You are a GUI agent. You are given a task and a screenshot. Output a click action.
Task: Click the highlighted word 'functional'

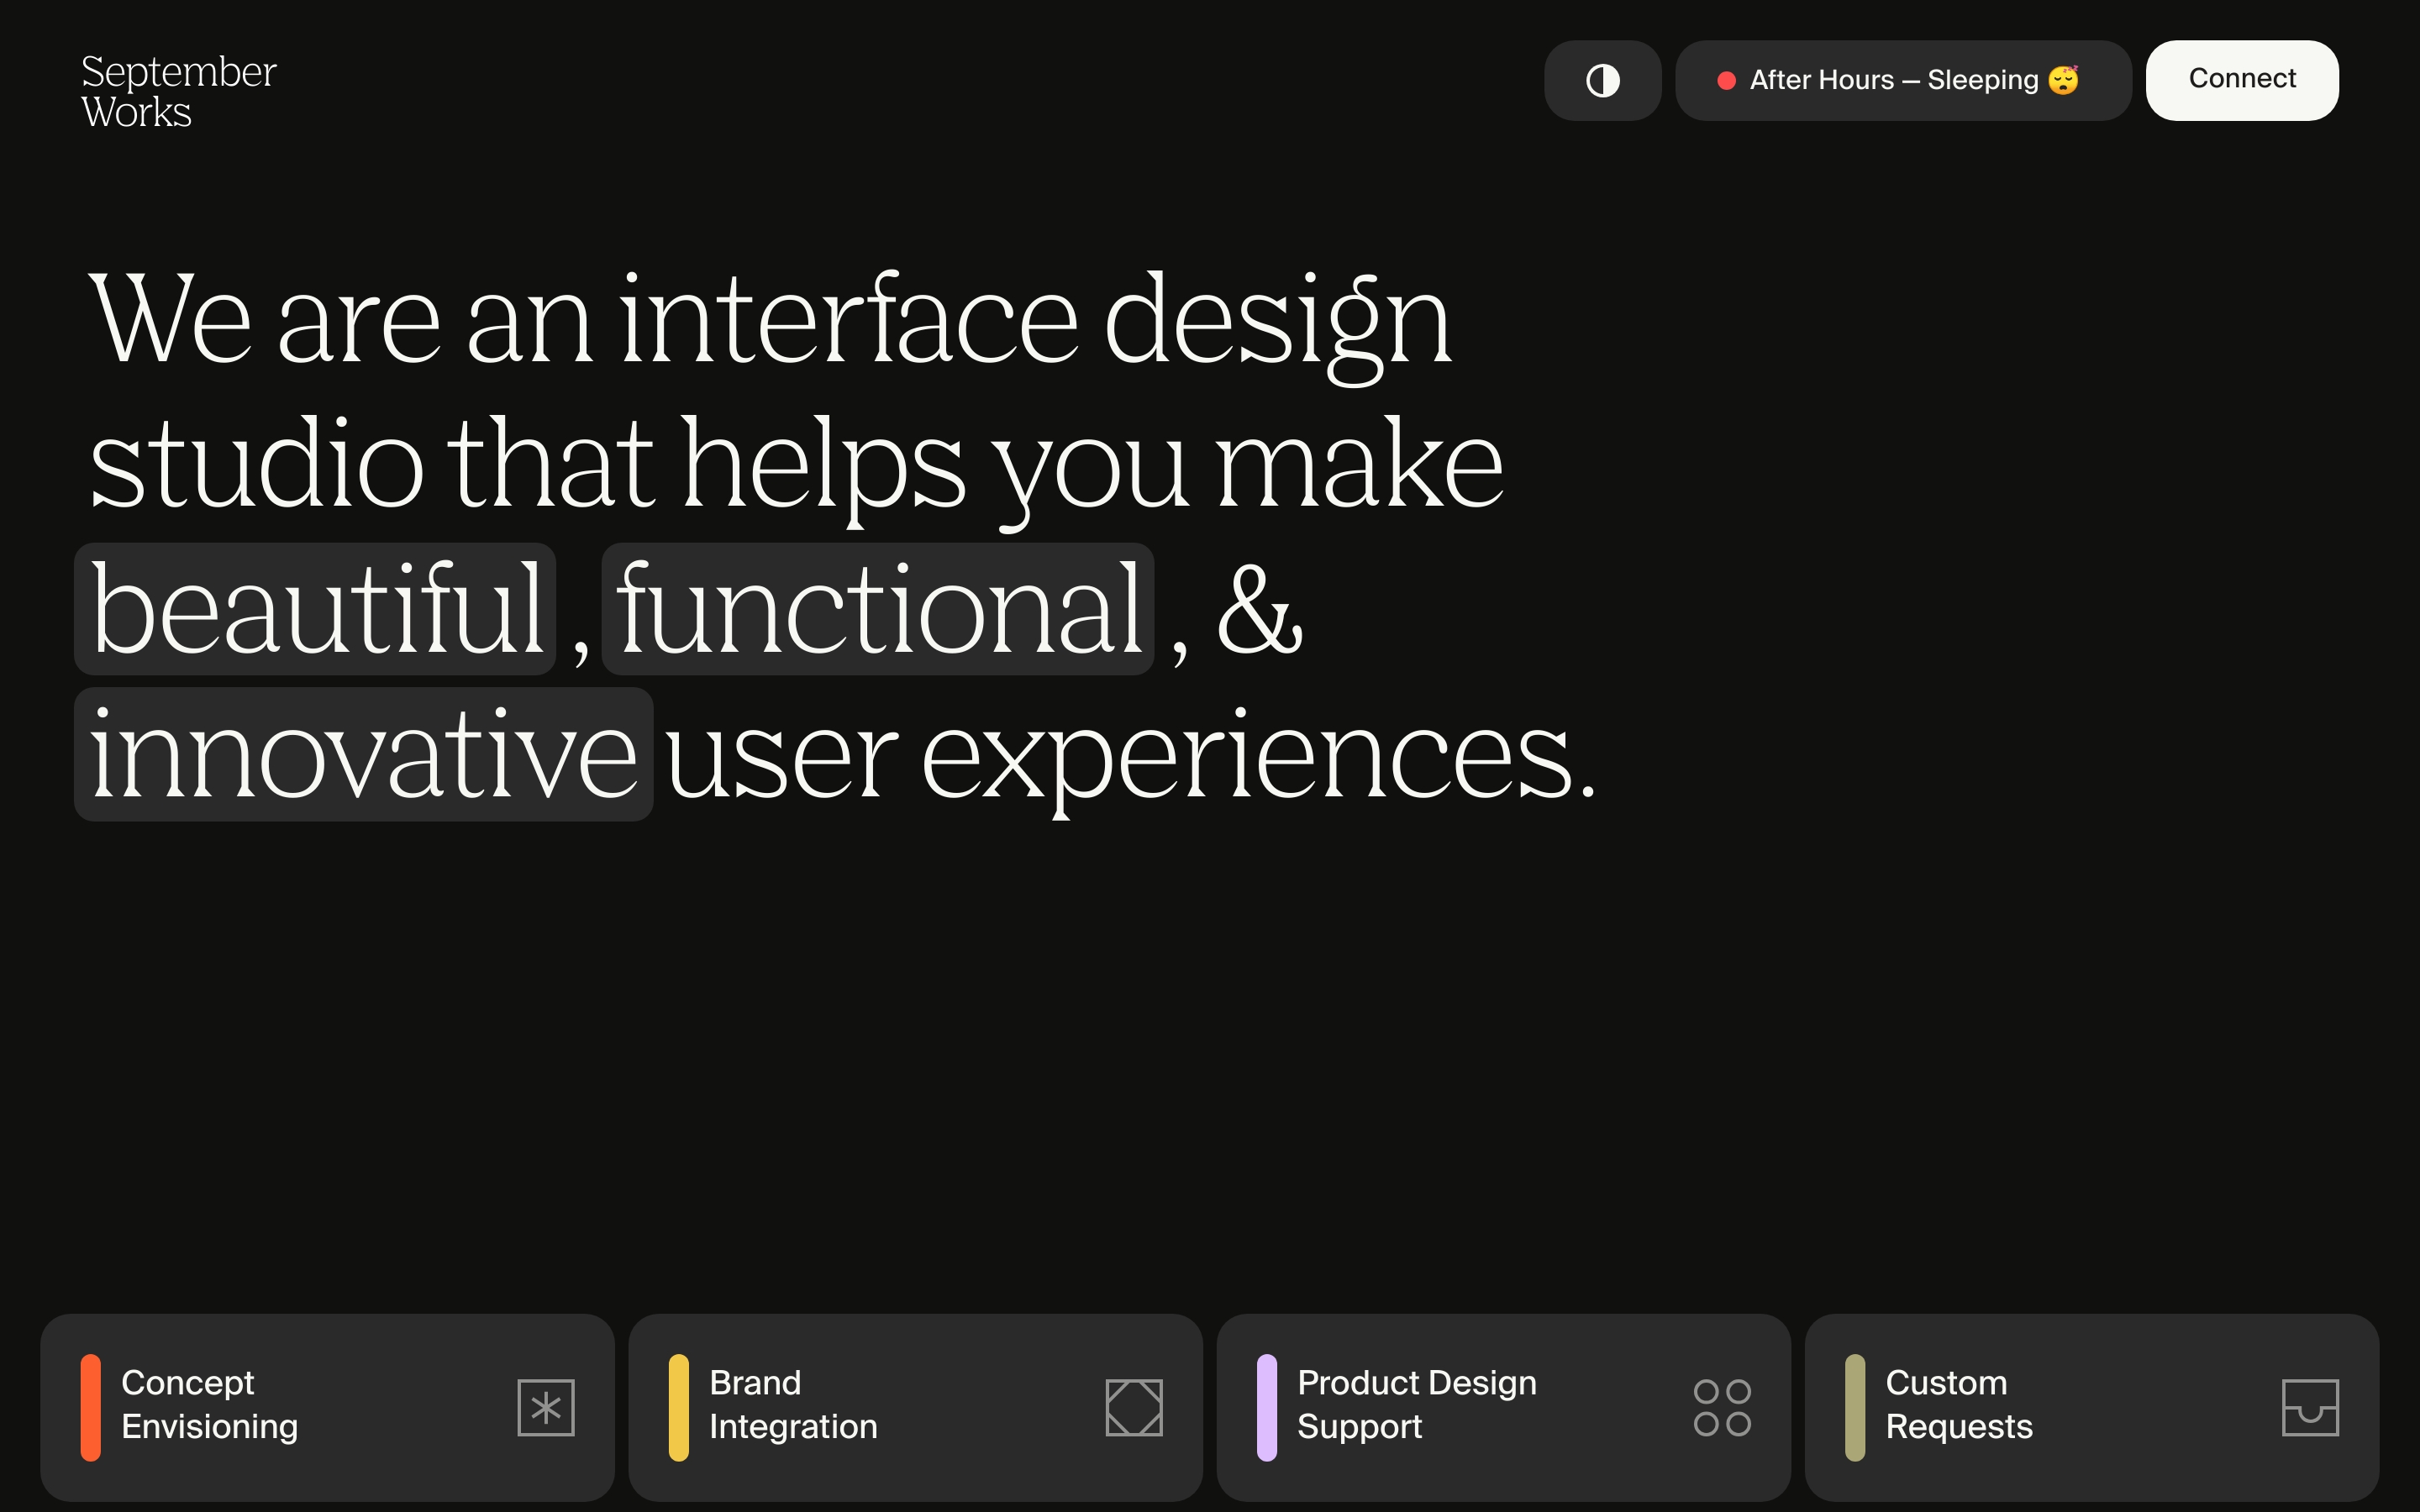[878, 609]
